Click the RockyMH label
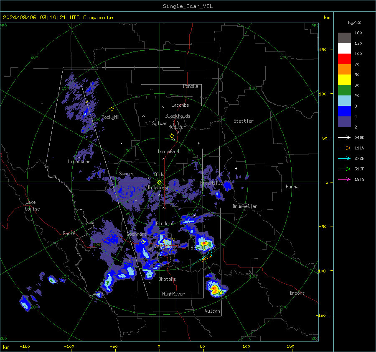The image size is (376, 352). tap(110, 117)
